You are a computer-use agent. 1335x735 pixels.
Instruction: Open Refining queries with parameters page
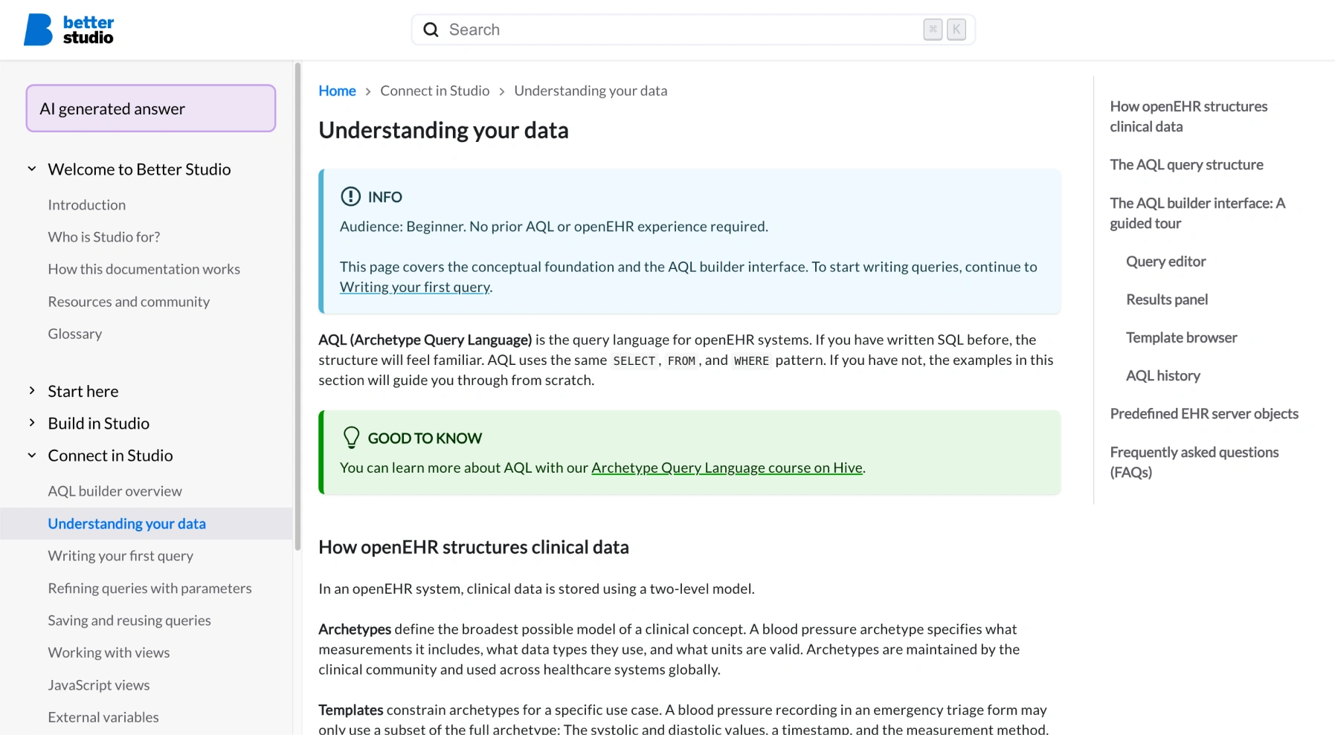149,588
